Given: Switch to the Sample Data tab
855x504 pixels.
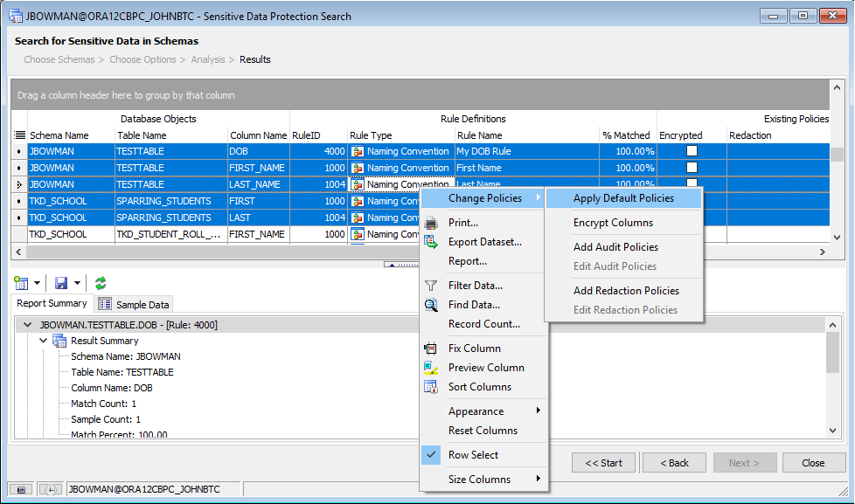Looking at the screenshot, I should (x=134, y=304).
